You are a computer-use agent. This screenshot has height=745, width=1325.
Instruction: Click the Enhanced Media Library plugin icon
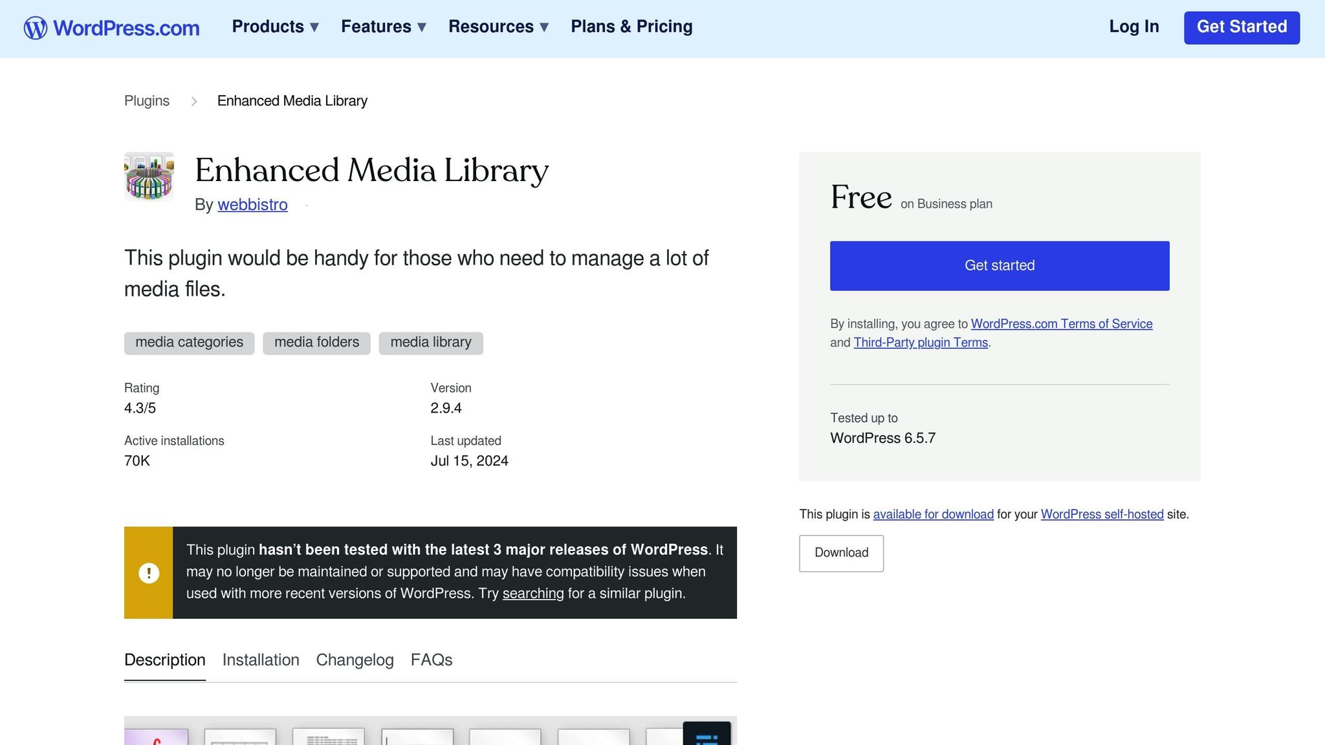(x=149, y=177)
